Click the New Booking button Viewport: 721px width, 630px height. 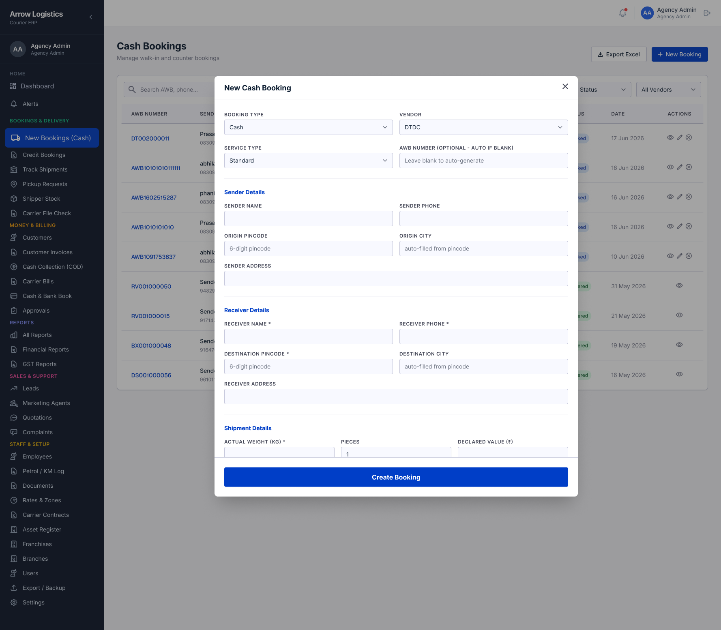click(x=680, y=54)
